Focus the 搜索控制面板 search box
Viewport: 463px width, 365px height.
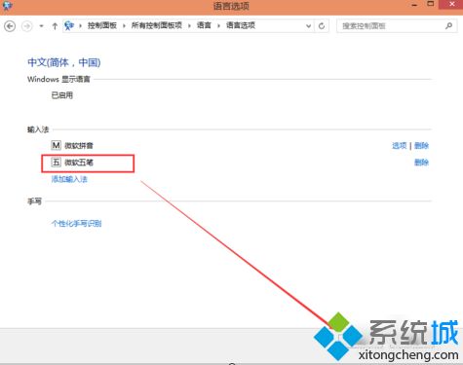tap(397, 26)
